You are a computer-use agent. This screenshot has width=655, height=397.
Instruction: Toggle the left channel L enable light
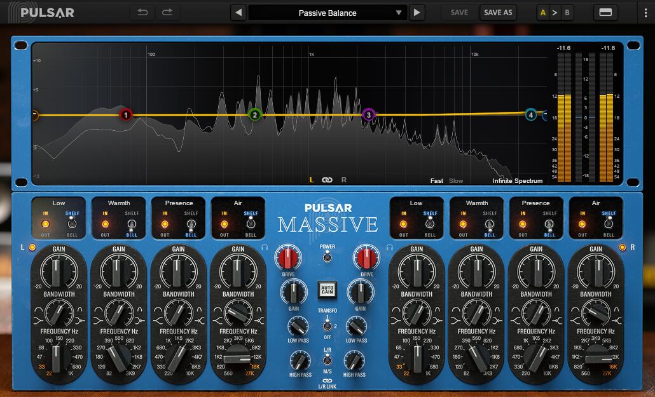pos(32,247)
